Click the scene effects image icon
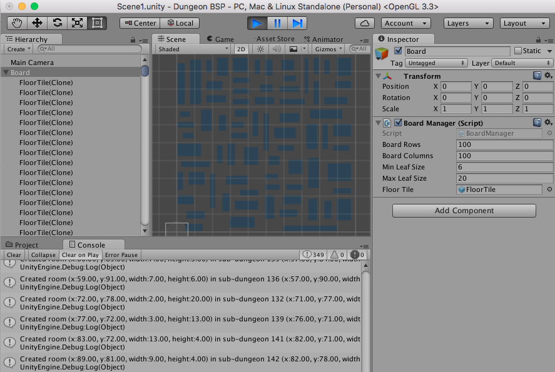This screenshot has width=555, height=372. pyautogui.click(x=293, y=49)
